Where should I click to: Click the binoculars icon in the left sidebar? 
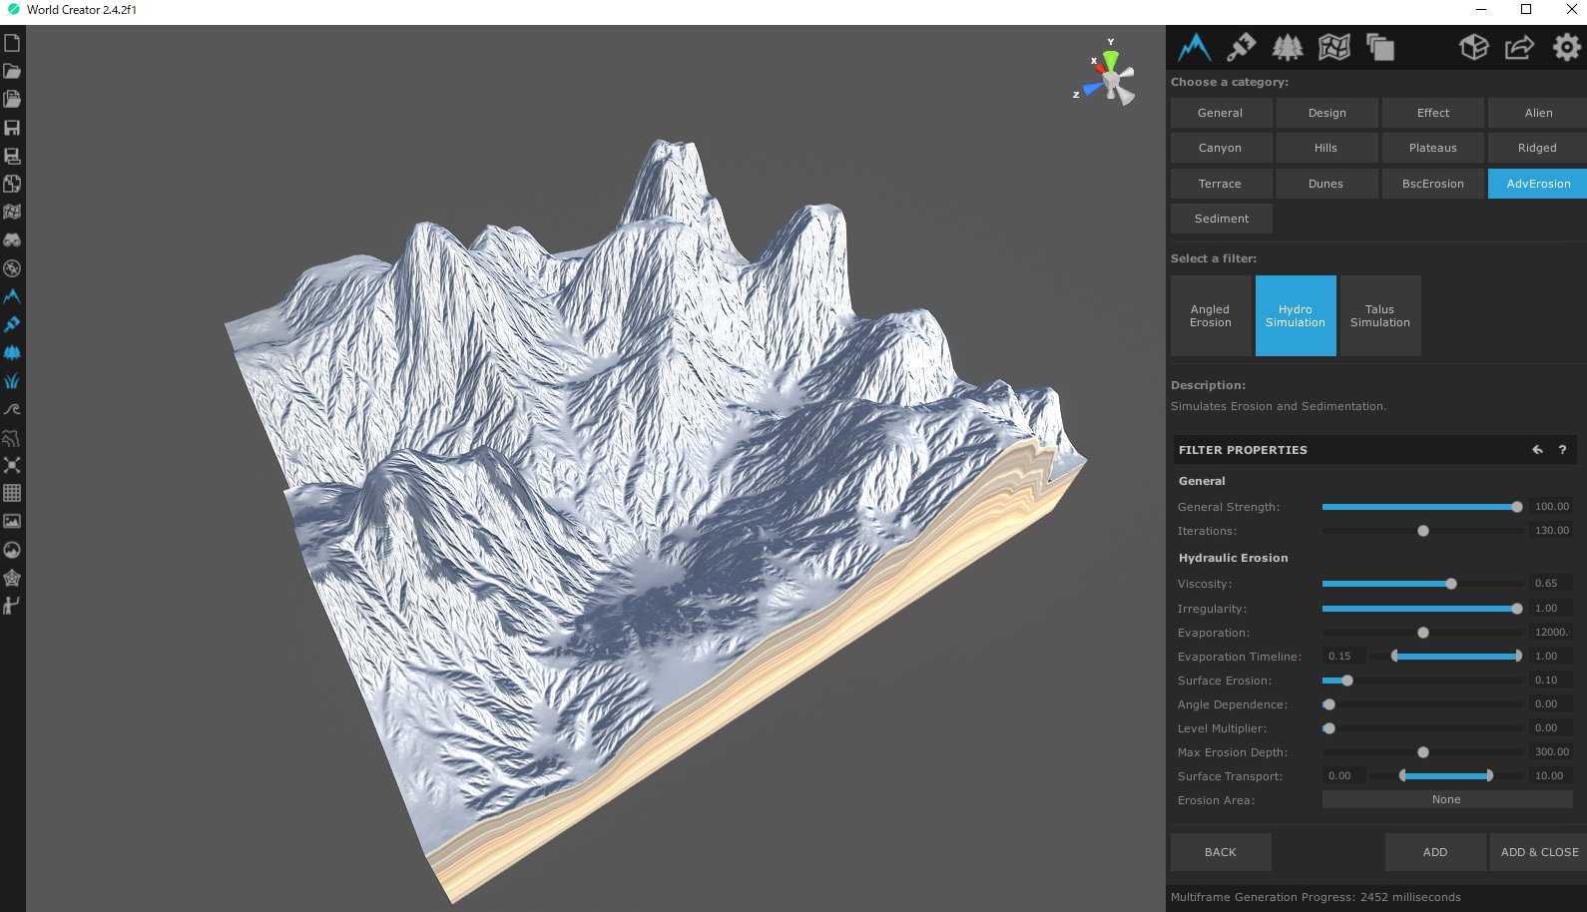point(12,240)
